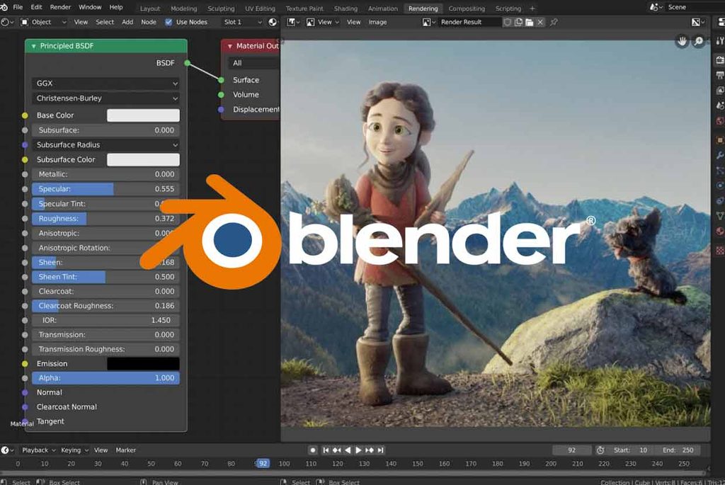
Task: Click the current frame field showing 92
Action: (x=572, y=450)
